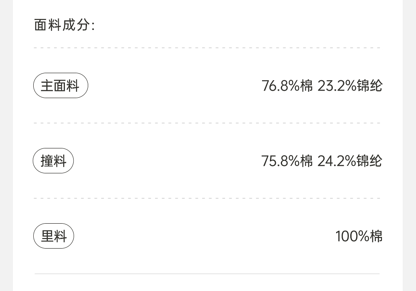The image size is (416, 291).
Task: Click the 76.8% number in 主面料 row
Action: point(280,86)
